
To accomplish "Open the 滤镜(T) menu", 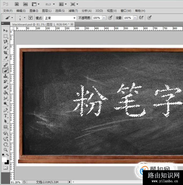I will pyautogui.click(x=73, y=11).
